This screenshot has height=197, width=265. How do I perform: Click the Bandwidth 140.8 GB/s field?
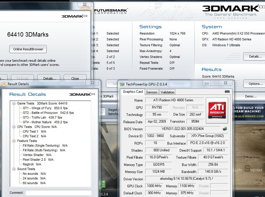click(213, 172)
